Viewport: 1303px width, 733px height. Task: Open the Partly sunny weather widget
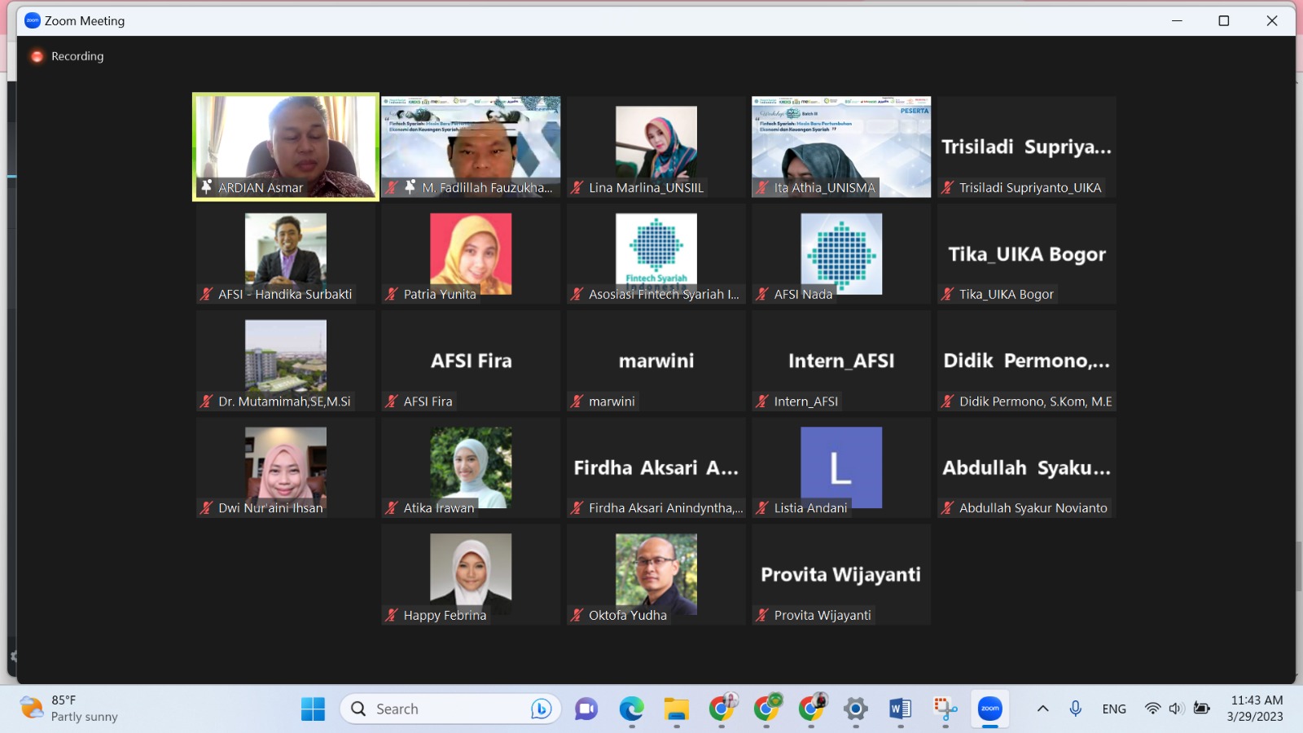click(69, 709)
